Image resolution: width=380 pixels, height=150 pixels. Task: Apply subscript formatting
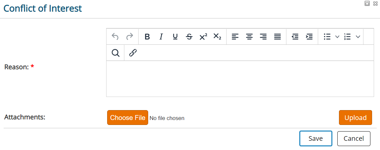(x=217, y=37)
